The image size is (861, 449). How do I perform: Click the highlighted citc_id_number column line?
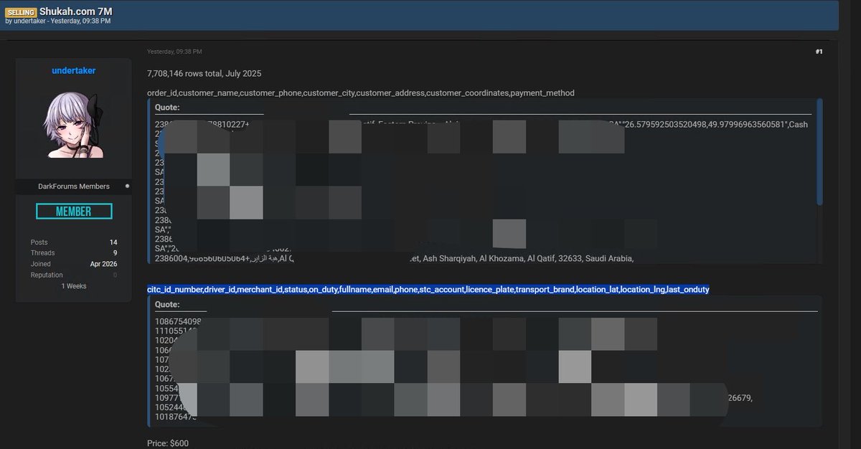click(428, 289)
